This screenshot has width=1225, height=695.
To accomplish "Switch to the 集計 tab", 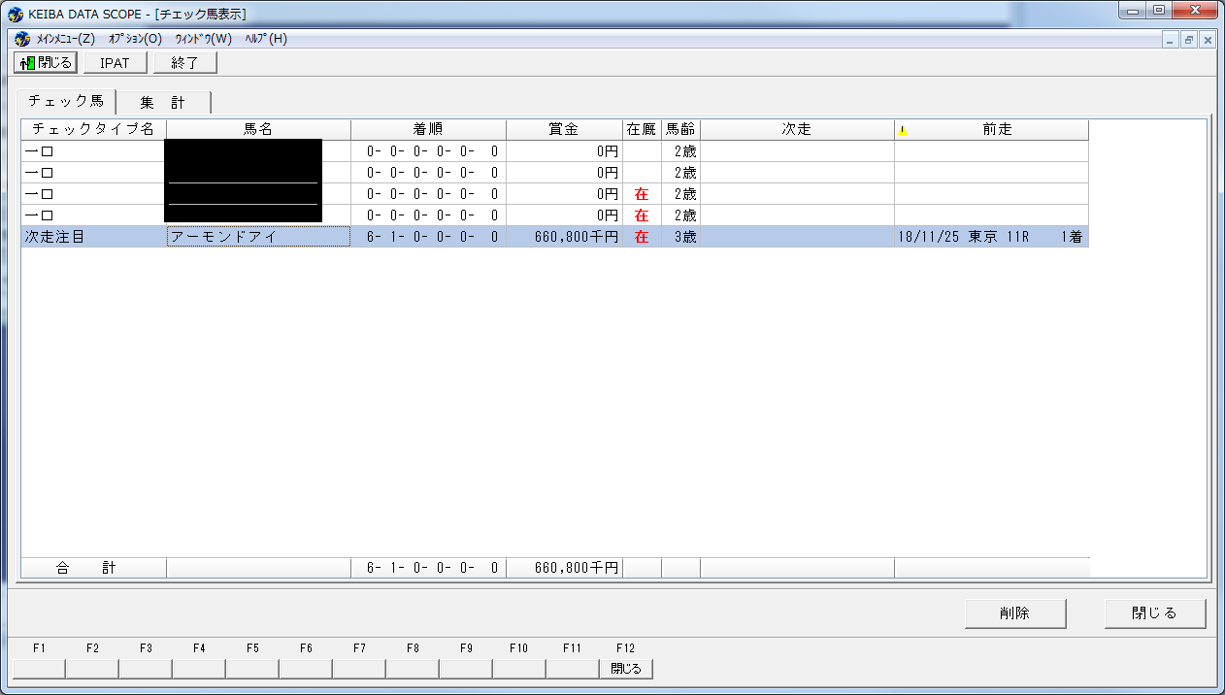I will (x=163, y=102).
